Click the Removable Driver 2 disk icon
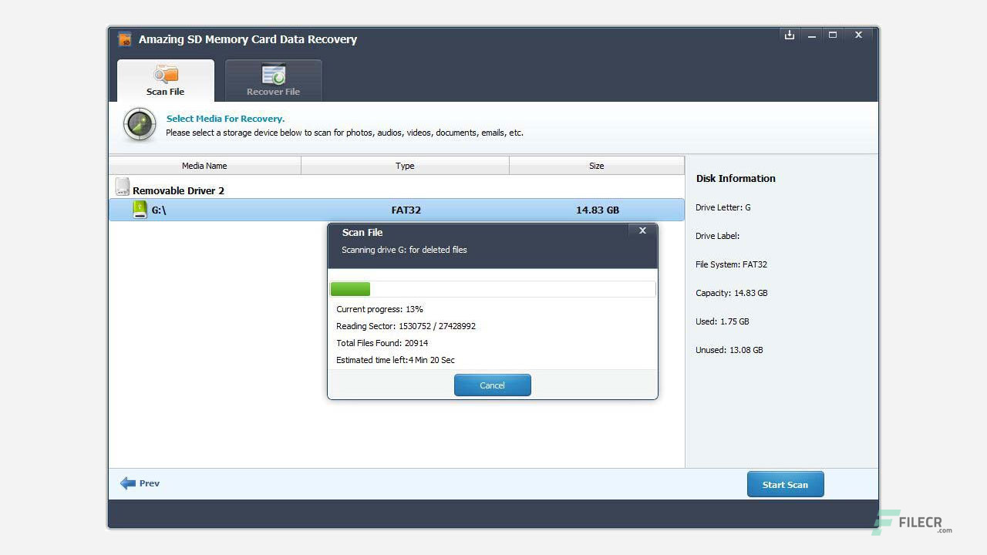The height and width of the screenshot is (555, 987). click(122, 187)
